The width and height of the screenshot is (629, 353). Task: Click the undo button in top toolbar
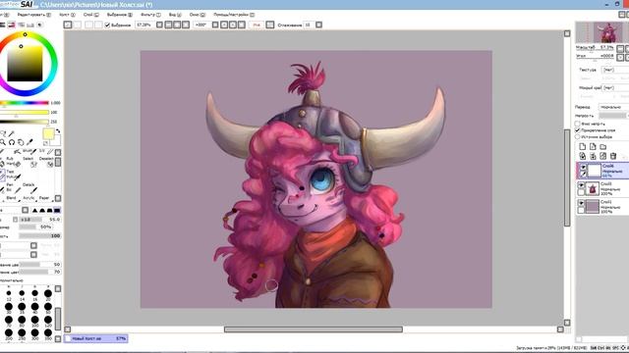pyautogui.click(x=68, y=25)
